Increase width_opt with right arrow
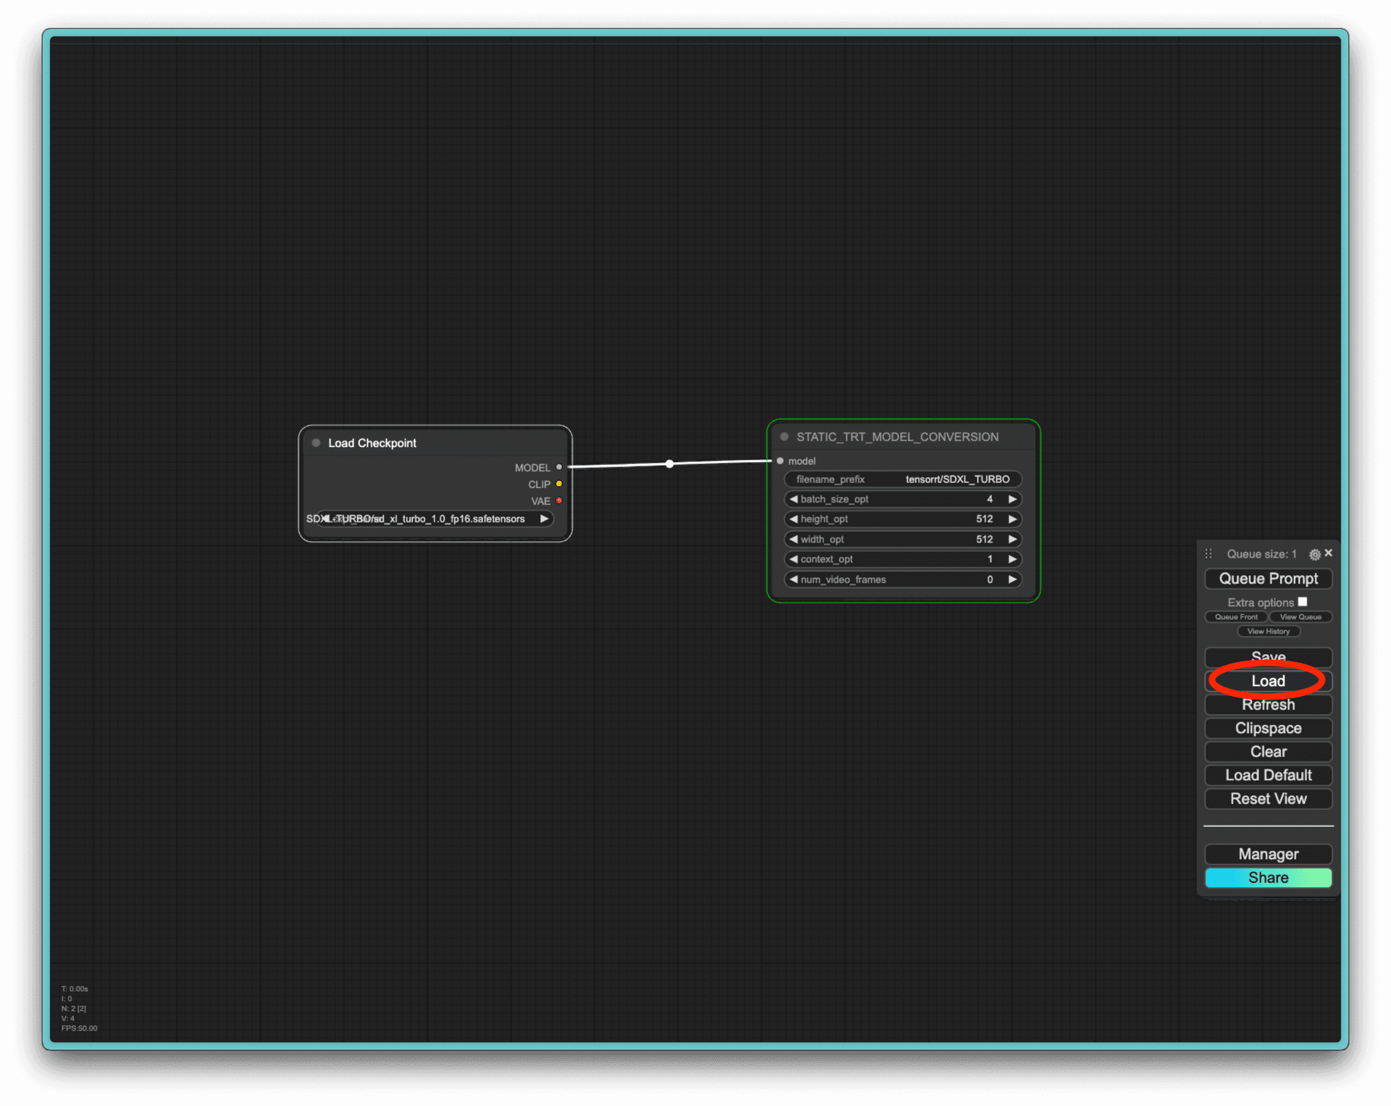 tap(1012, 539)
